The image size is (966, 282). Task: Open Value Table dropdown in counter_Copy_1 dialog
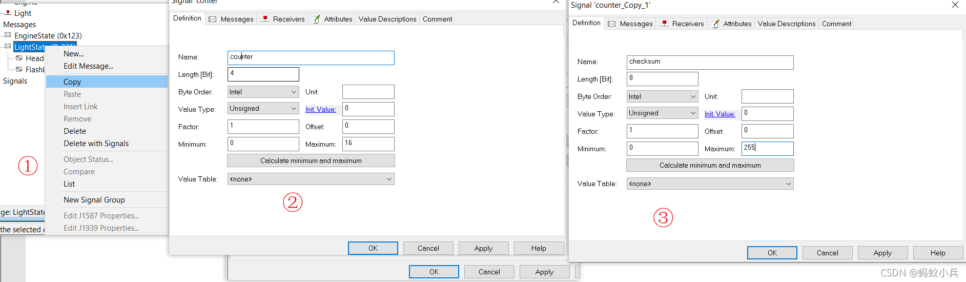[710, 184]
